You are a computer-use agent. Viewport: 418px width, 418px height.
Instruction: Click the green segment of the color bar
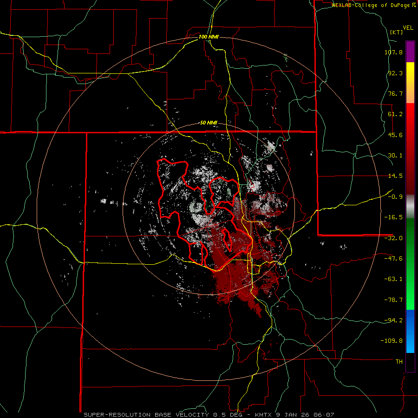pos(410,264)
